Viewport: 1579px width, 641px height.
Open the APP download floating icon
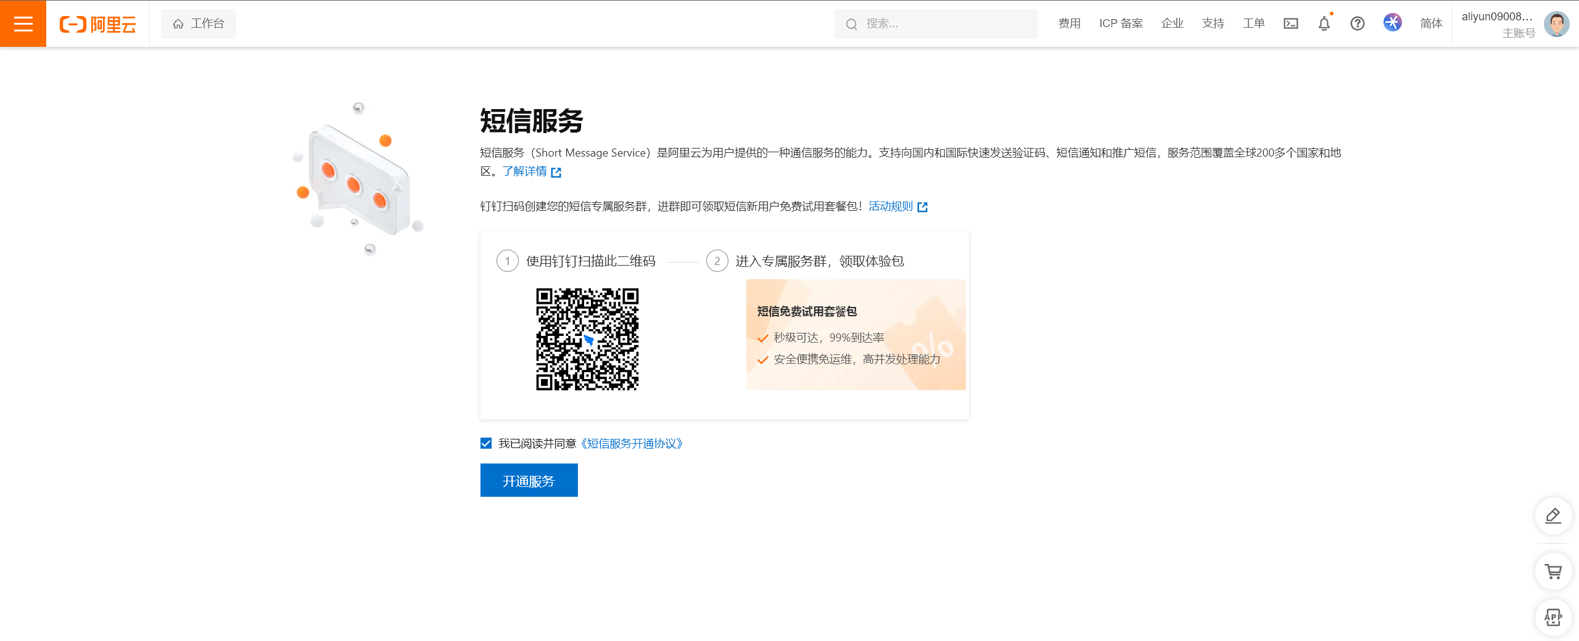tap(1553, 617)
